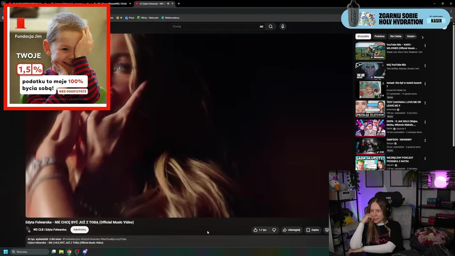Close the TikTok browser tab
The width and height of the screenshot is (455, 256).
point(130,4)
